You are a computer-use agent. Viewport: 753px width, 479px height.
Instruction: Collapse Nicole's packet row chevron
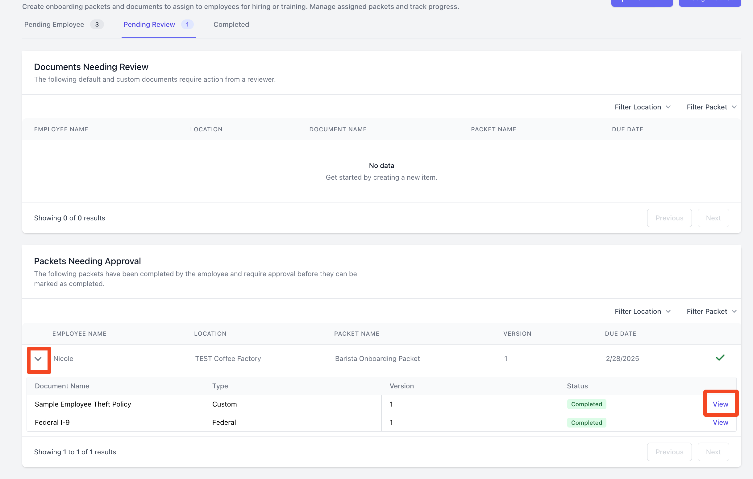pyautogui.click(x=38, y=359)
